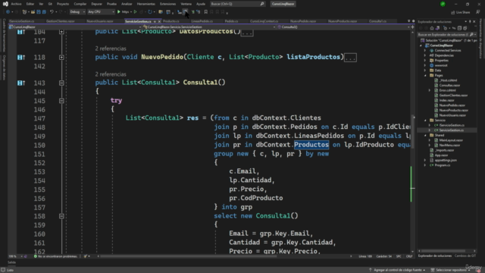The image size is (485, 273).
Task: Open the Herramientas menu
Action: pos(146,4)
